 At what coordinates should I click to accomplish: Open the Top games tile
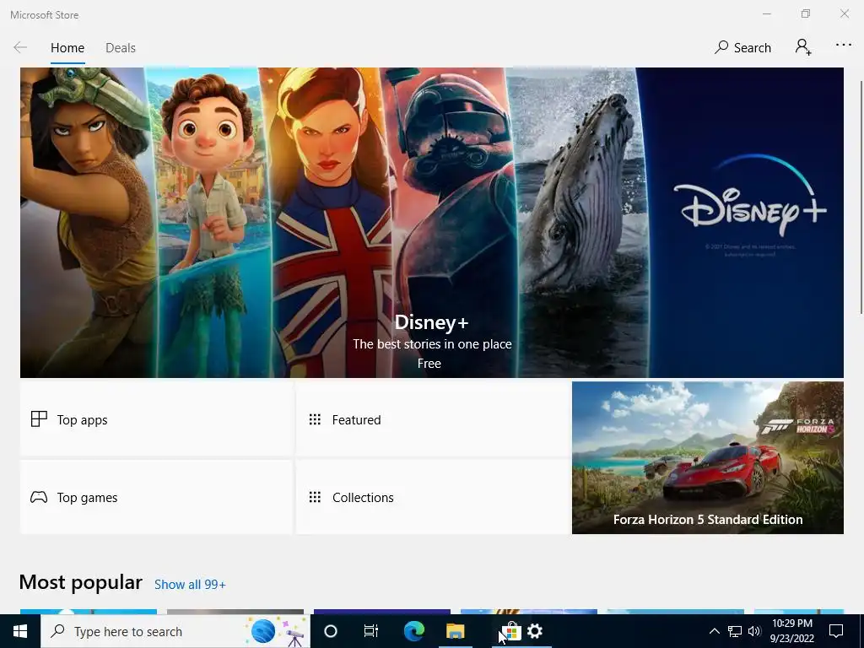coord(156,497)
